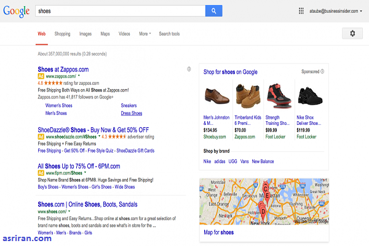Click the blue search magnifier button

coord(213,10)
